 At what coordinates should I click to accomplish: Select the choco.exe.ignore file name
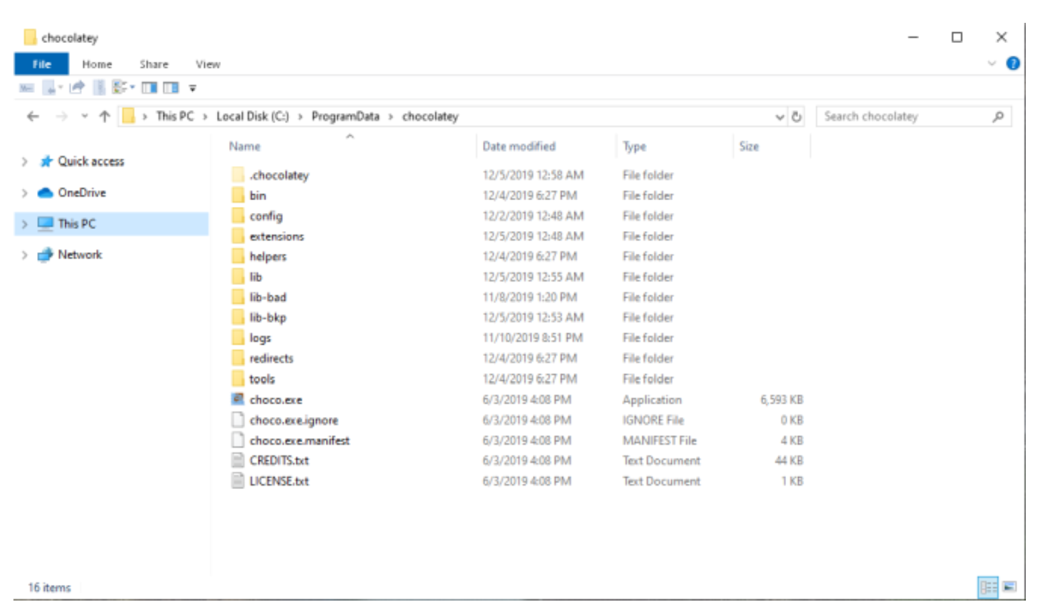294,421
